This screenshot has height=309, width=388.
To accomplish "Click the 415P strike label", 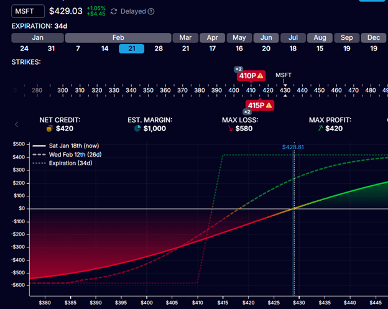I will 256,106.
